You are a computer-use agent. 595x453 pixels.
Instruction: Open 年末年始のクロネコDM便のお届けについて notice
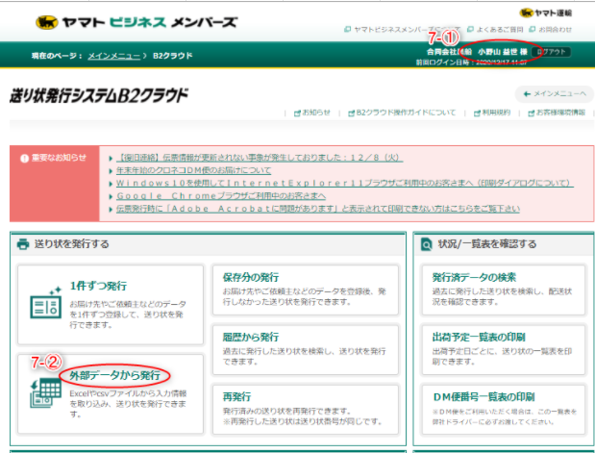click(193, 170)
